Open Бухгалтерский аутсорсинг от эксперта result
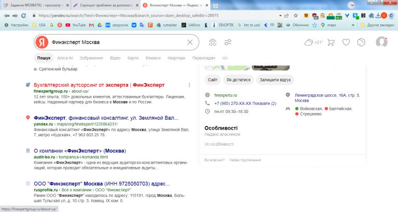 [x=99, y=85]
